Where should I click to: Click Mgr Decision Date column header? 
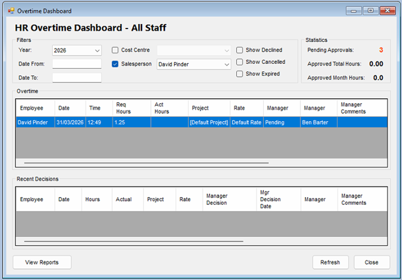click(279, 199)
